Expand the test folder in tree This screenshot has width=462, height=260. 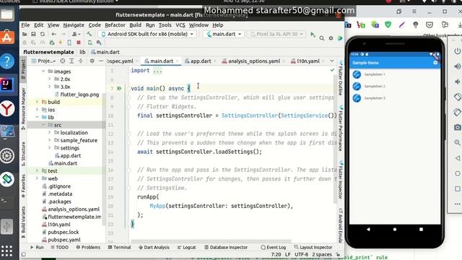pos(37,171)
